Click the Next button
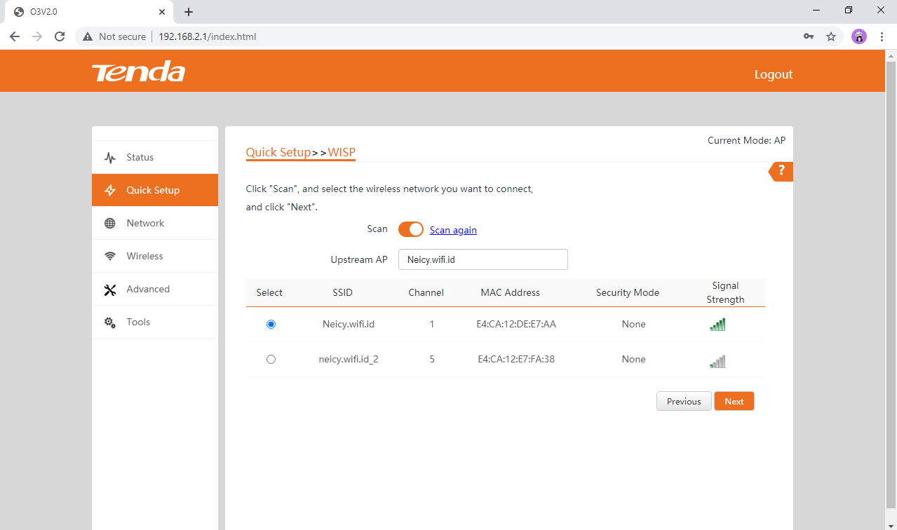This screenshot has width=897, height=530. tap(734, 401)
